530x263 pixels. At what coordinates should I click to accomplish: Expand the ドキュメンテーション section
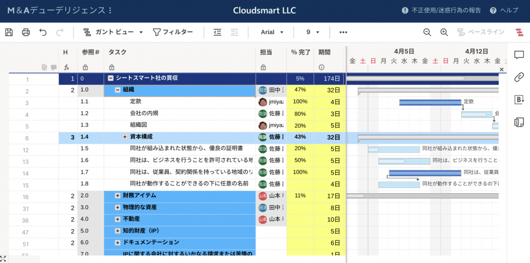(x=117, y=242)
